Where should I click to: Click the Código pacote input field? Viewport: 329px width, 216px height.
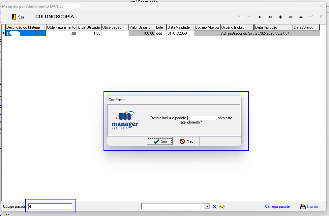(x=50, y=206)
